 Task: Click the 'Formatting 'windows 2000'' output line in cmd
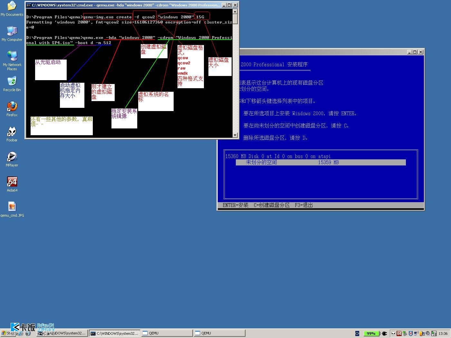[129, 25]
